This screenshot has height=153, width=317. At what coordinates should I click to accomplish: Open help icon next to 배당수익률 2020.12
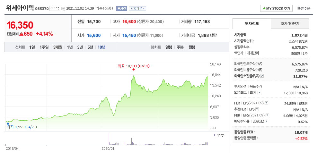(267, 122)
